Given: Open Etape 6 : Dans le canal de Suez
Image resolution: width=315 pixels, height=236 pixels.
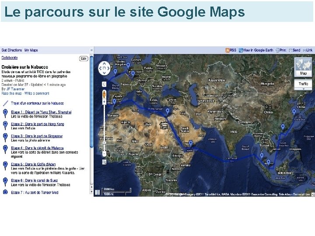Looking at the screenshot, I should click(x=35, y=180).
